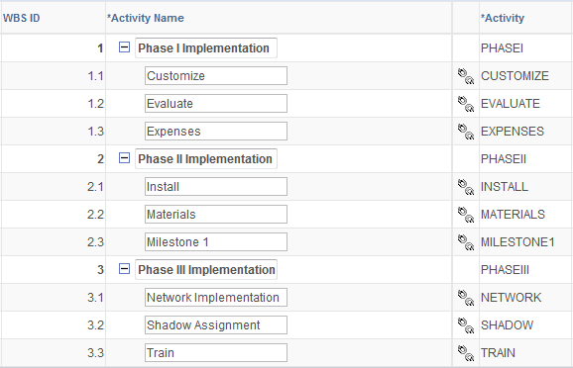Image resolution: width=573 pixels, height=368 pixels.
Task: Select the INSTALL activity code
Action: click(505, 187)
